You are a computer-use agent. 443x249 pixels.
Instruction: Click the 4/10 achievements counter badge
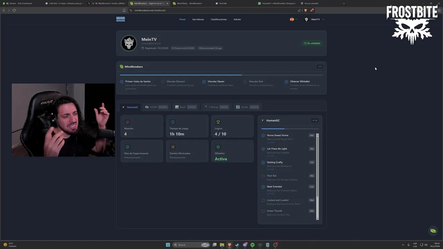click(315, 120)
